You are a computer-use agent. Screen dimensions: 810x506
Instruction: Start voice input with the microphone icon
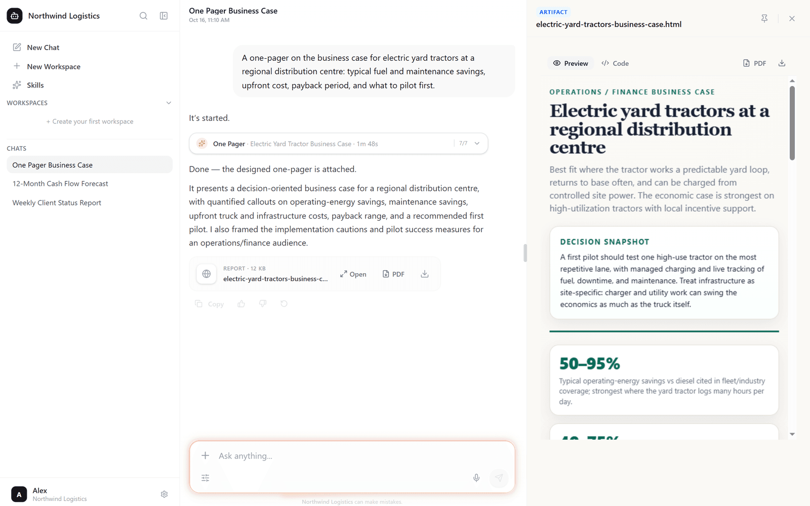point(476,478)
